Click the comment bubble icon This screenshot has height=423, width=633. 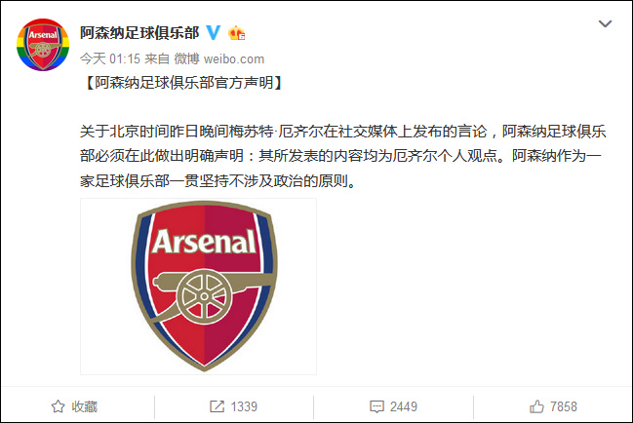click(376, 406)
